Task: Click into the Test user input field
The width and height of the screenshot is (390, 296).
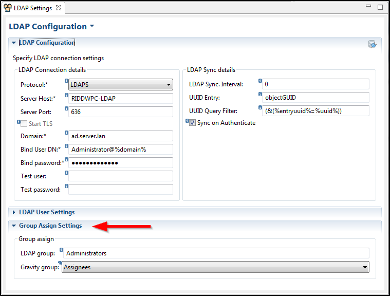Action: (121, 176)
